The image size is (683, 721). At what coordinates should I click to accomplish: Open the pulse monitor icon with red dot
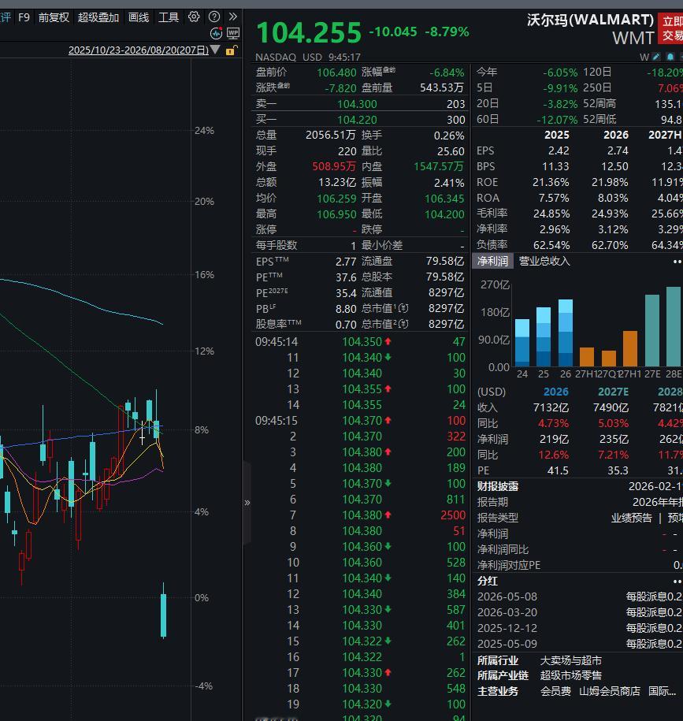(216, 33)
